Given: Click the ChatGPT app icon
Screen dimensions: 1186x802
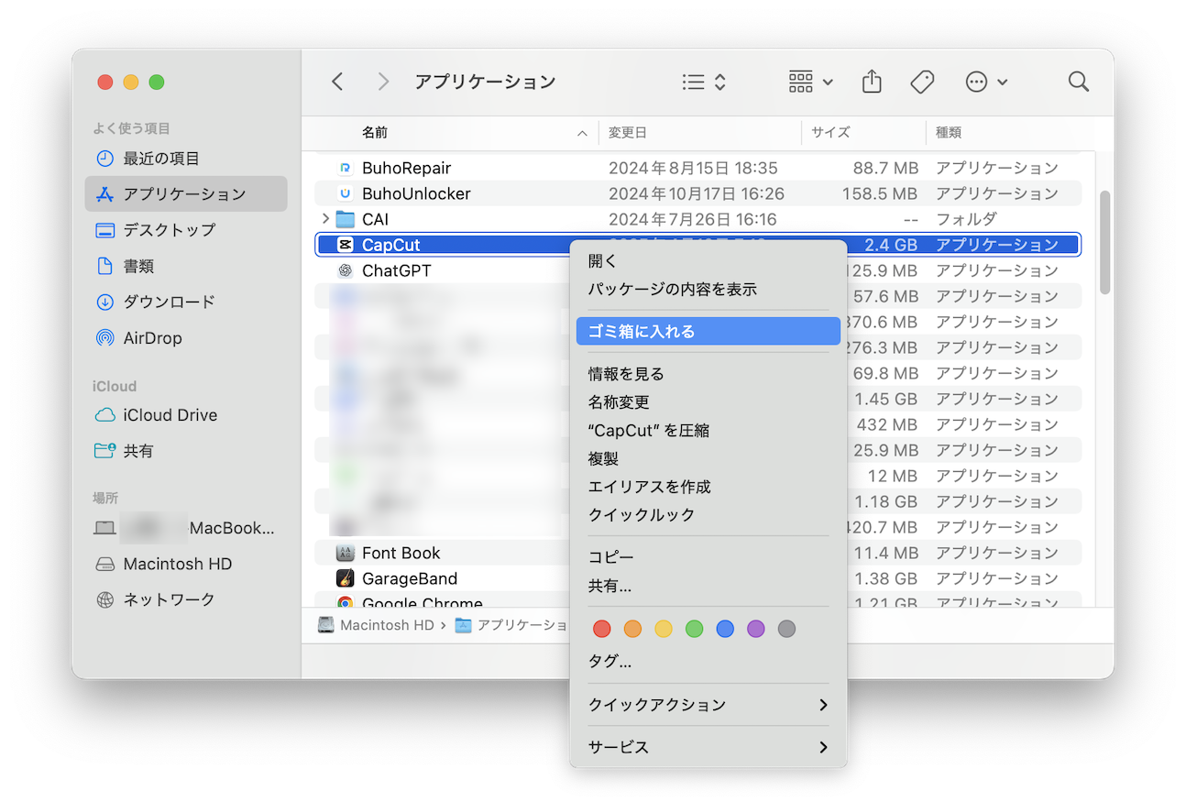Looking at the screenshot, I should pyautogui.click(x=346, y=270).
